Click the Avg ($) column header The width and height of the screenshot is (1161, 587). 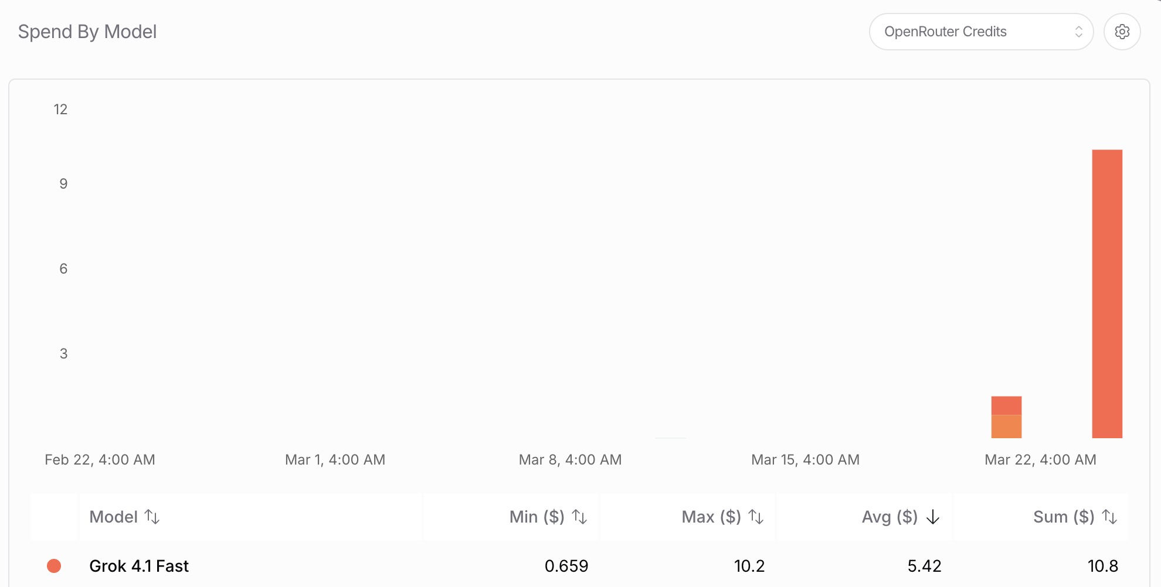[x=865, y=517]
